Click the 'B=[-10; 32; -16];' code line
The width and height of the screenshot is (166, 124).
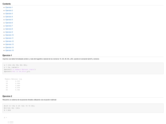(12, 108)
